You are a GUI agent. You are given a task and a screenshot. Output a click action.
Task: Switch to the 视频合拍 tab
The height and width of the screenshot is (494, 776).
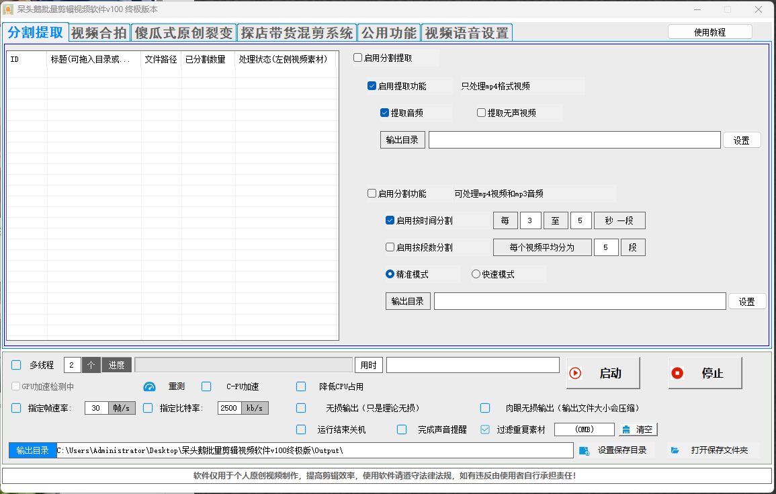pyautogui.click(x=99, y=33)
